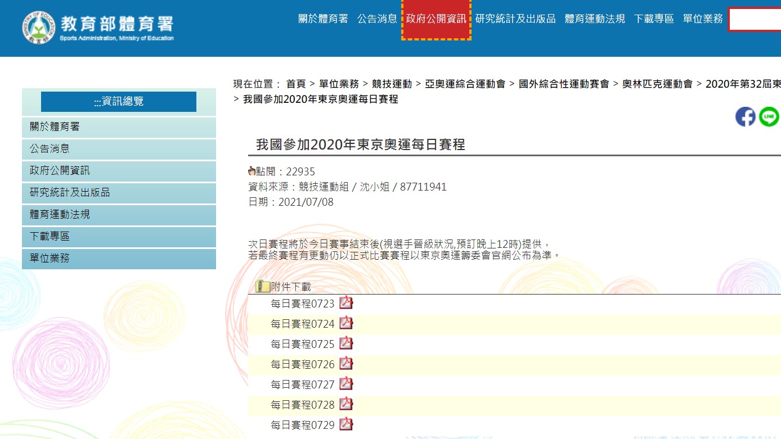The width and height of the screenshot is (781, 439).
Task: Select 政府公開資訊 in the left sidebar
Action: [x=119, y=171]
